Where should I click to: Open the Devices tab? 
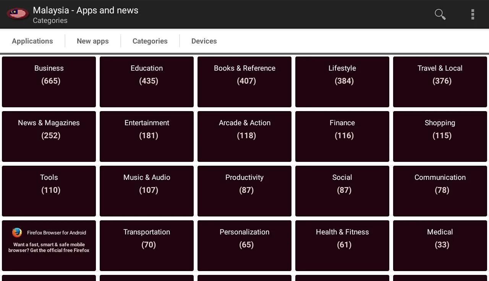(204, 41)
